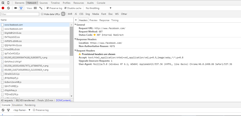Screen dimensions: 241x116
Task: Enable Hide data URLs checkbox
Action: 42,14
